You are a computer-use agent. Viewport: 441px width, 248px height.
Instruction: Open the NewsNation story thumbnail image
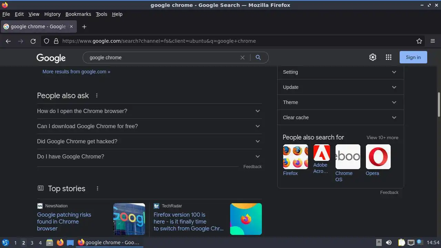coord(129,219)
